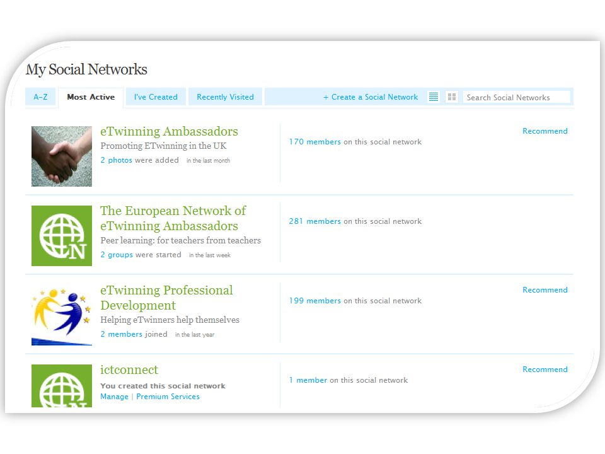605x454 pixels.
Task: View the 1 member link
Action: 308,380
